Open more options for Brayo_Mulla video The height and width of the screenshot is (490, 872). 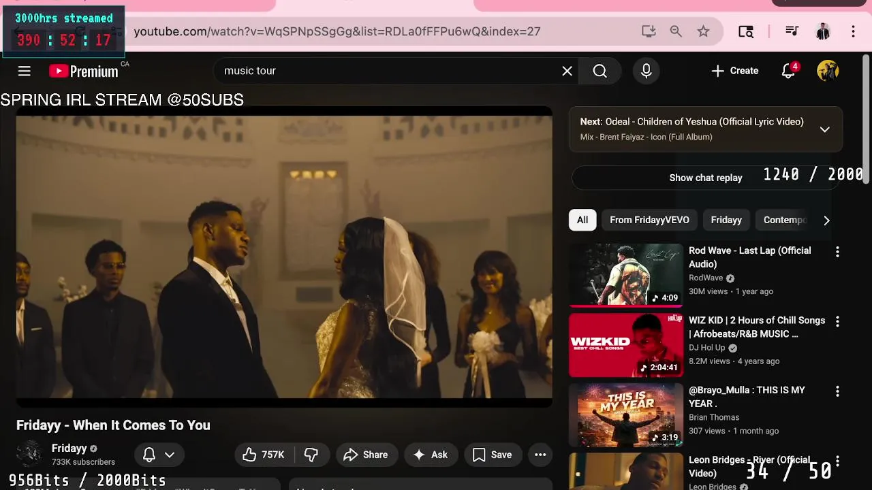point(837,391)
